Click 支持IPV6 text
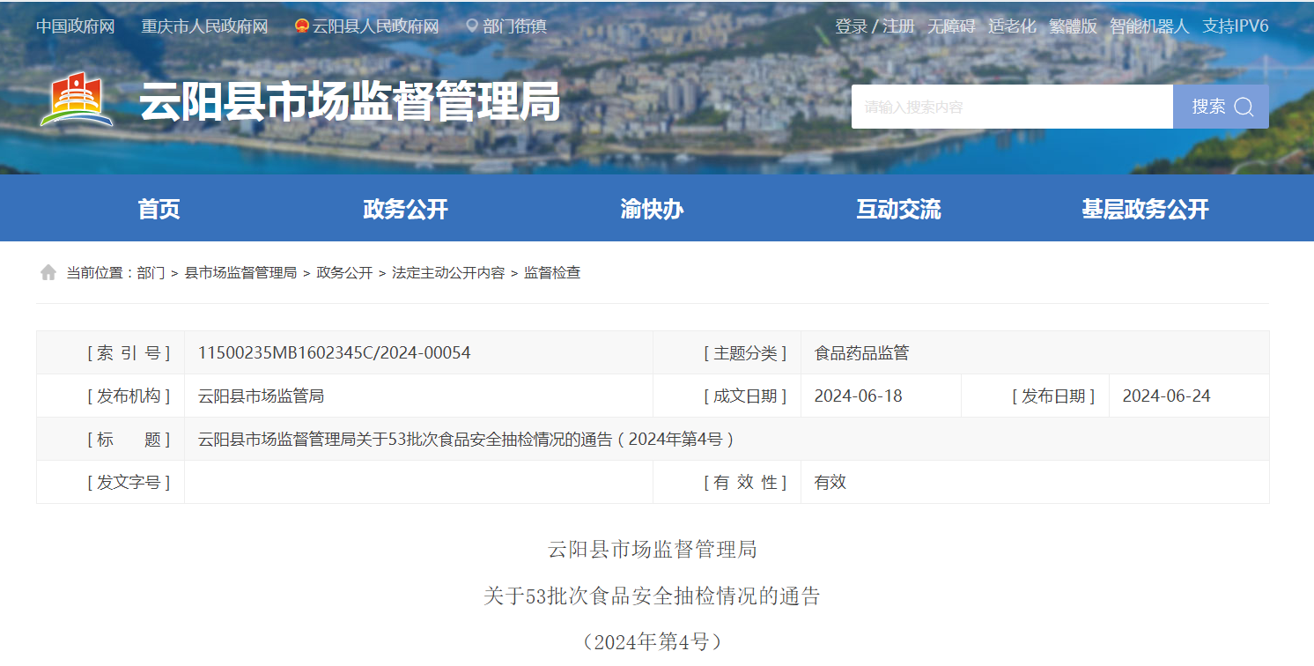This screenshot has height=666, width=1314. pyautogui.click(x=1236, y=26)
